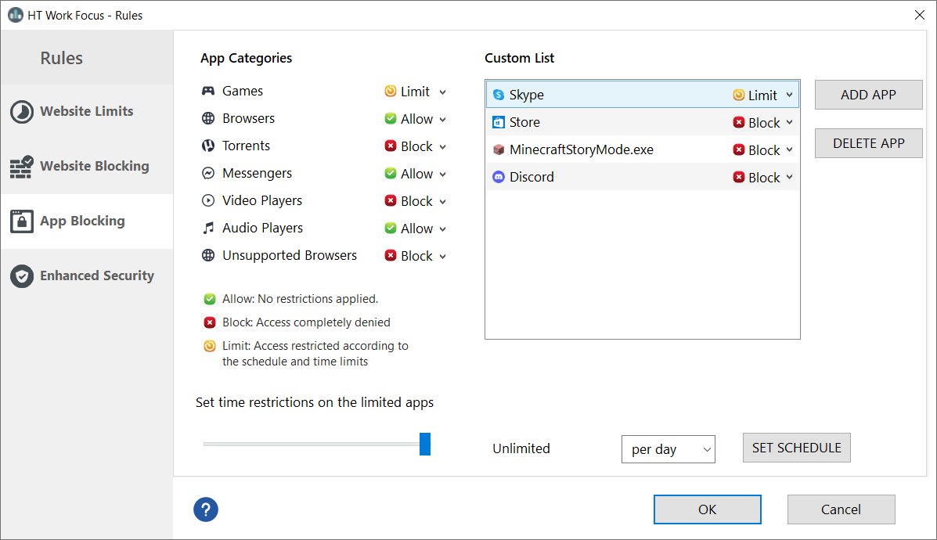
Task: Expand the Torrents rule dropdown arrow
Action: (x=443, y=147)
